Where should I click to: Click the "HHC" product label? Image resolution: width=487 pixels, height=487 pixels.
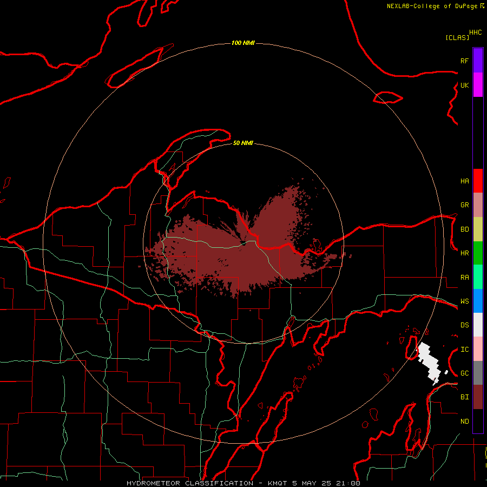pos(475,32)
